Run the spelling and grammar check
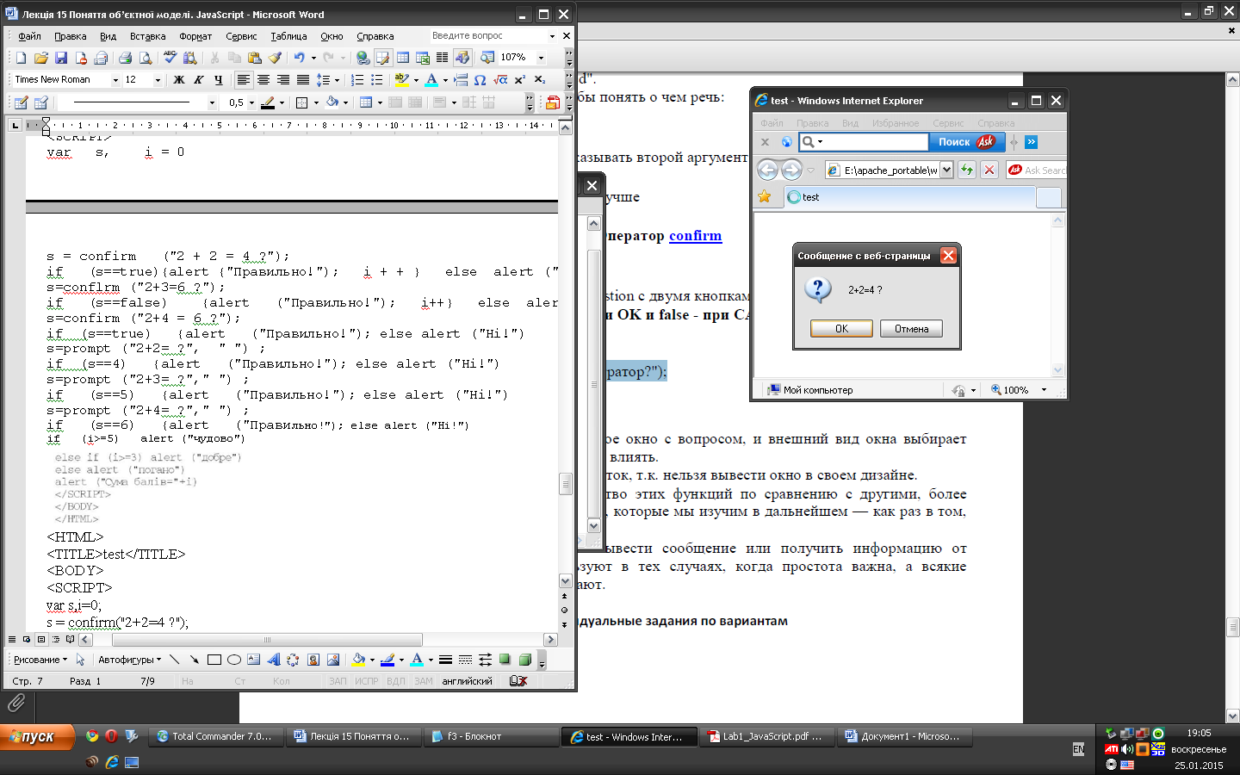Image resolution: width=1240 pixels, height=775 pixels. 170,58
